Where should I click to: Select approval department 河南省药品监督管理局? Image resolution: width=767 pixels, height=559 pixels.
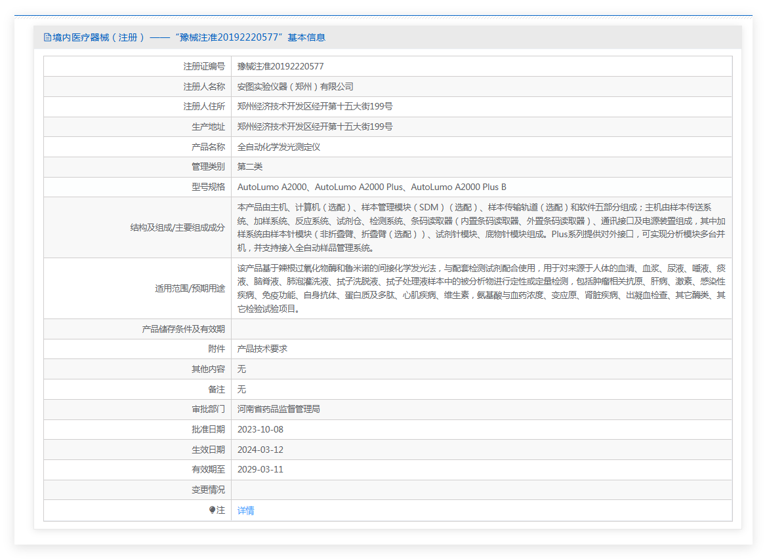[x=279, y=410]
